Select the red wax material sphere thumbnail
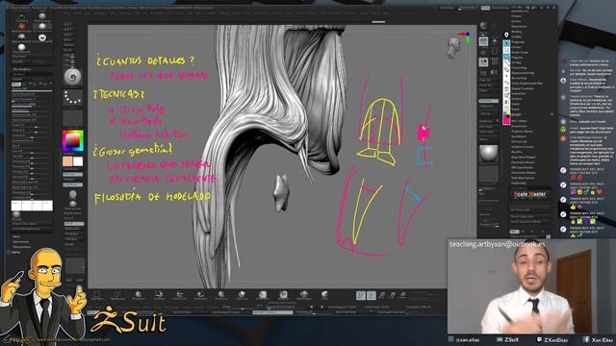 coord(21,26)
